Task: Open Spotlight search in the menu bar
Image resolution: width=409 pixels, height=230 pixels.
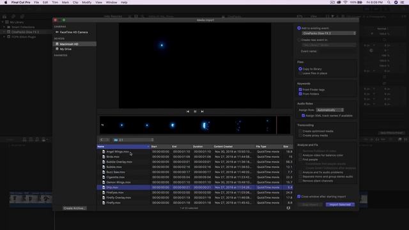Action: point(389,3)
